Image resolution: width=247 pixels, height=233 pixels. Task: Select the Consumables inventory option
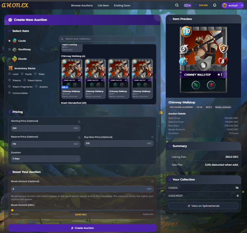tap(9, 93)
